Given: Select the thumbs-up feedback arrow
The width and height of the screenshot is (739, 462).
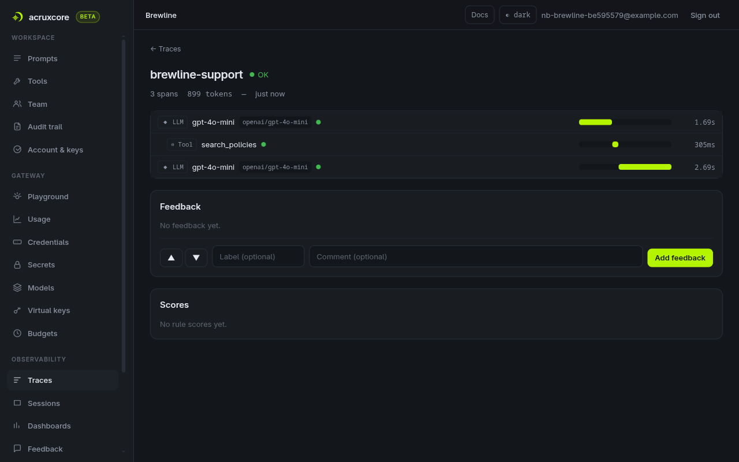Looking at the screenshot, I should [171, 258].
